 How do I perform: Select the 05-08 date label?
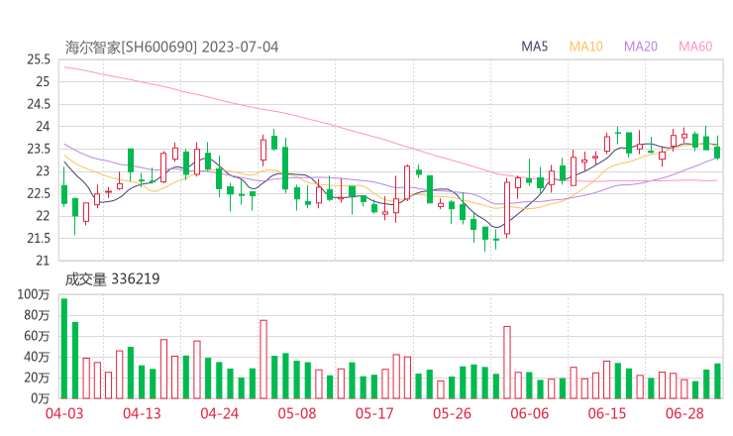coord(297,413)
